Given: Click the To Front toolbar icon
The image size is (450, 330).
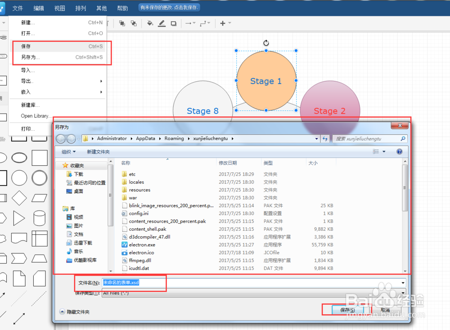Looking at the screenshot, I should coord(122,23).
